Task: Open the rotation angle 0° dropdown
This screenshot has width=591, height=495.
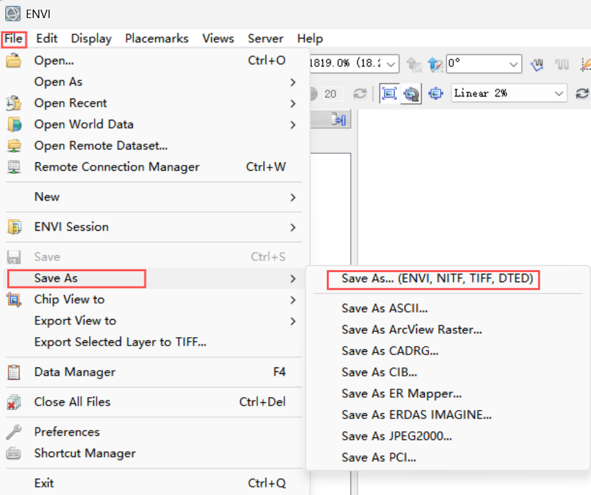Action: (x=513, y=64)
